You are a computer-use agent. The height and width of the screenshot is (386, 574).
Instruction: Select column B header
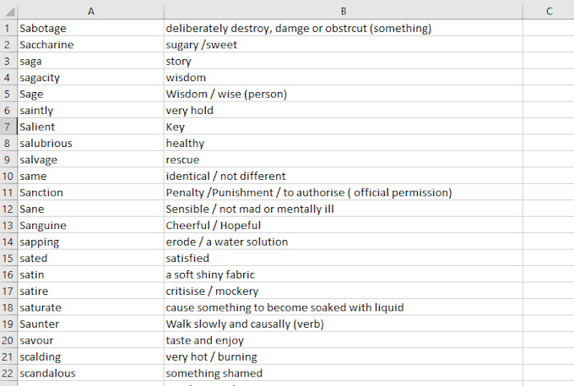[343, 11]
